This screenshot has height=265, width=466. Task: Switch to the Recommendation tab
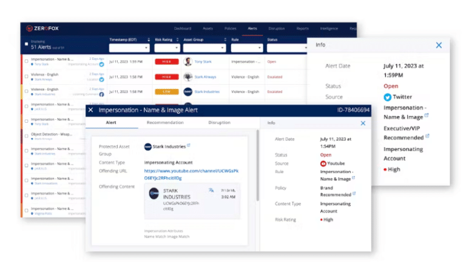165,122
